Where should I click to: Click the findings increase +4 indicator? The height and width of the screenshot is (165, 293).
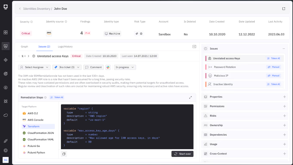click(x=87, y=33)
